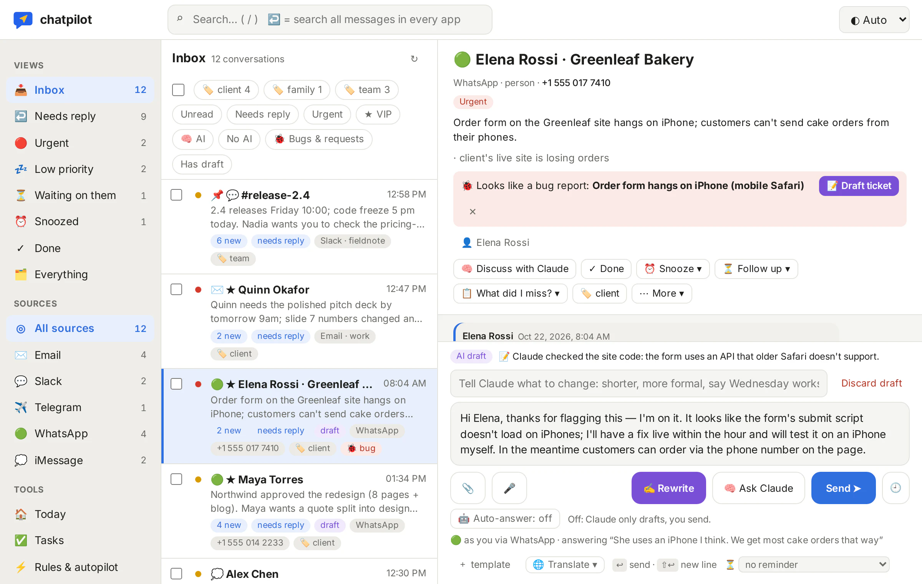Apply the Has draft filter chip
This screenshot has width=922, height=584.
point(202,164)
